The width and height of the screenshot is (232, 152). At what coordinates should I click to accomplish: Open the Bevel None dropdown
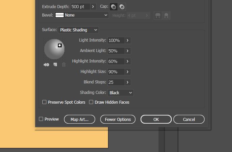[82, 15]
